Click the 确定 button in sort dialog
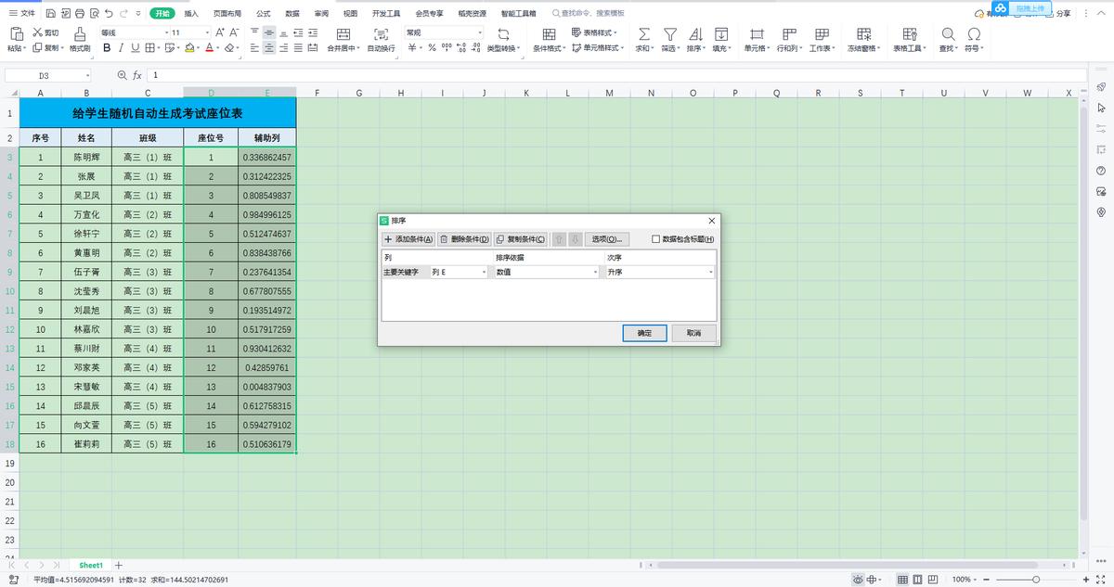Screen dimensions: 1114x587 tap(644, 333)
